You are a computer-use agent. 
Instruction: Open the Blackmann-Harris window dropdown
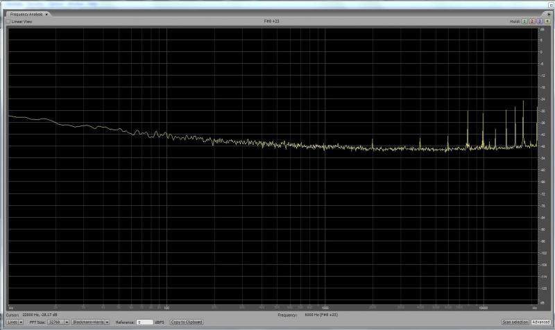91,322
